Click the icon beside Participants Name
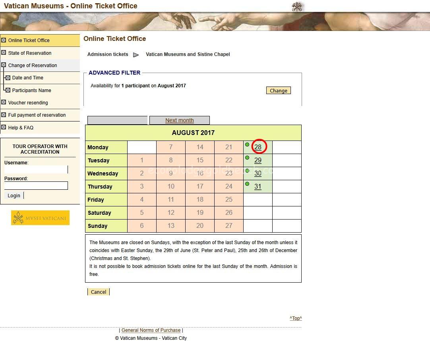 click(8, 90)
